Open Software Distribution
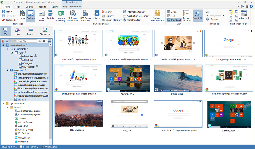The width and height of the screenshot is (255, 149). coord(157,16)
